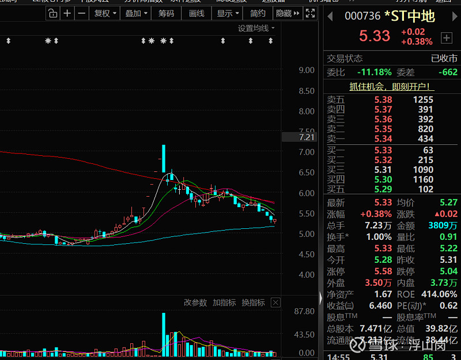Viewport: 461px width, 360px height.
Task: Click the stock code 000736
Action: coord(362,16)
